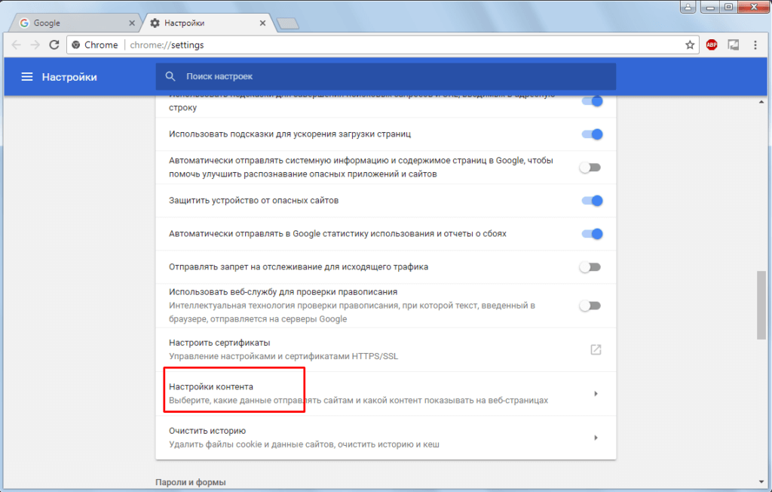Click the scrollbar down arrow
Viewport: 772px width, 492px height.
pos(761,481)
